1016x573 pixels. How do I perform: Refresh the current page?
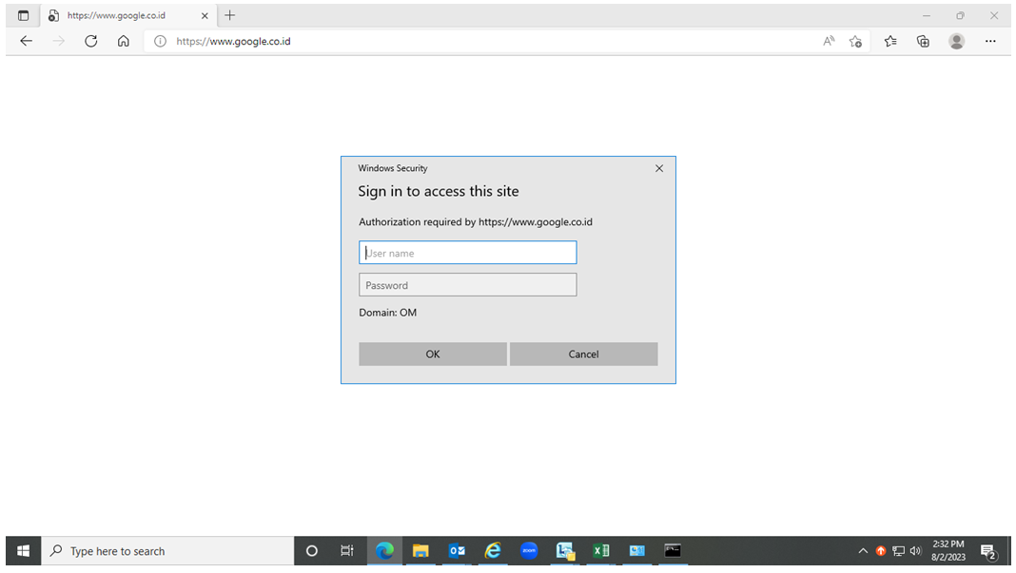pyautogui.click(x=90, y=41)
